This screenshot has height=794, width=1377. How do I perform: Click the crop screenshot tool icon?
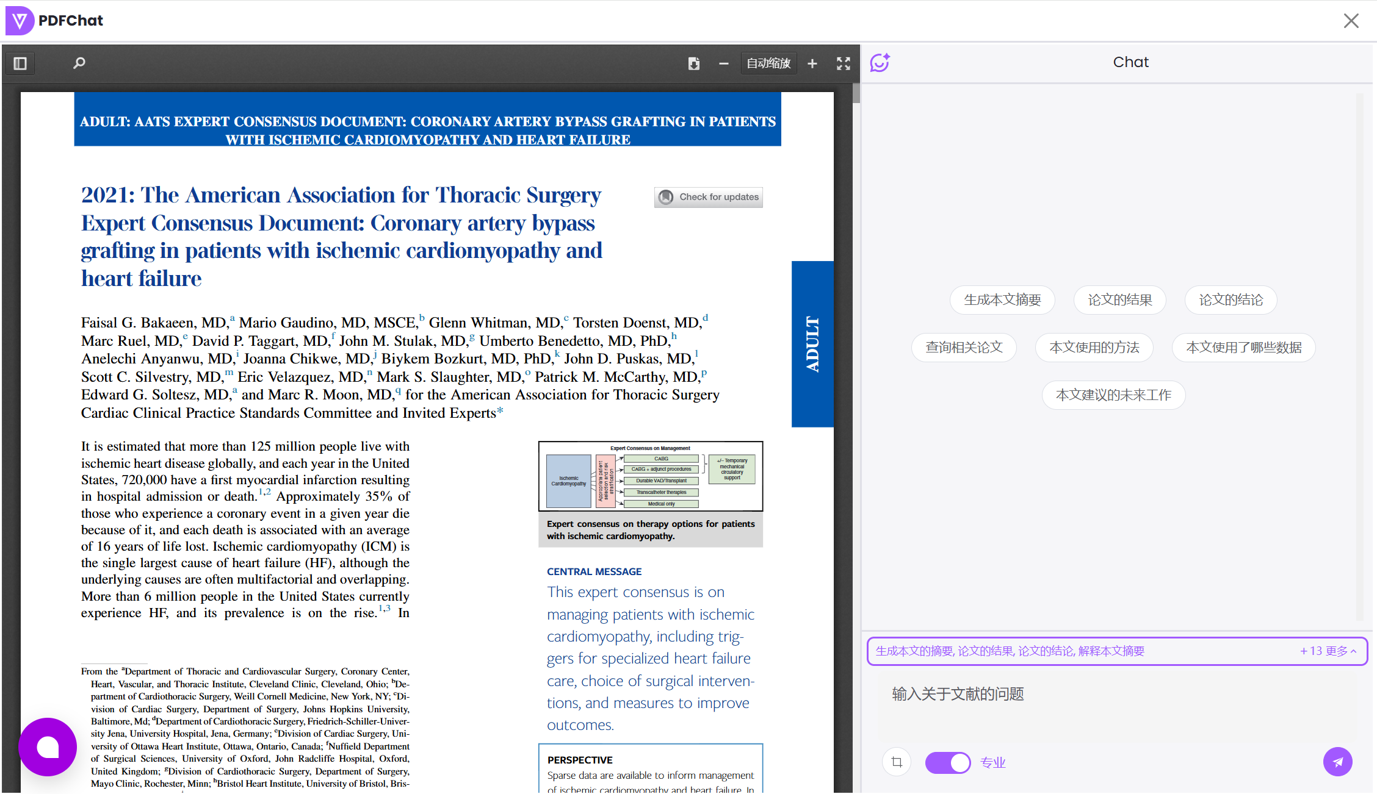pos(897,762)
